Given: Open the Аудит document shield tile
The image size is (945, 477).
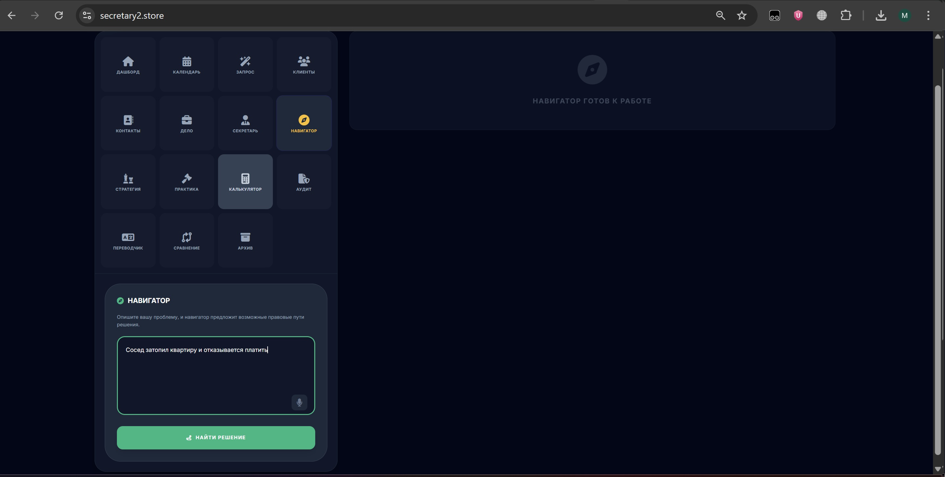Looking at the screenshot, I should [304, 182].
